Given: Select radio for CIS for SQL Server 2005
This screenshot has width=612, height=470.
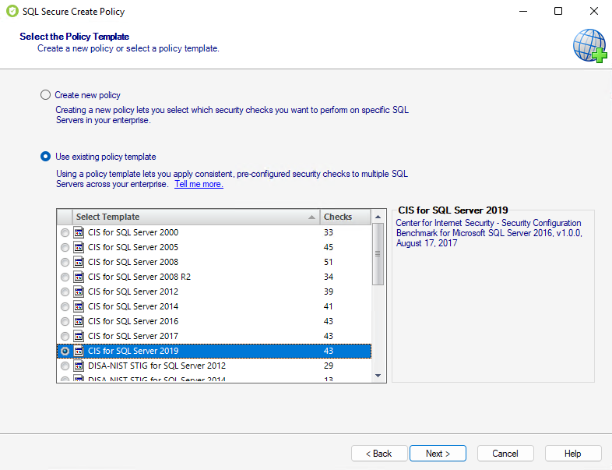Looking at the screenshot, I should click(65, 247).
